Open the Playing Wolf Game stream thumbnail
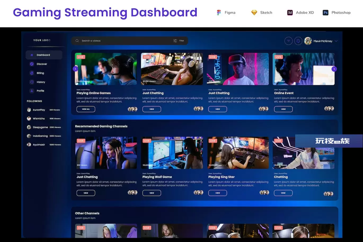The height and width of the screenshot is (242, 363). 172,153
